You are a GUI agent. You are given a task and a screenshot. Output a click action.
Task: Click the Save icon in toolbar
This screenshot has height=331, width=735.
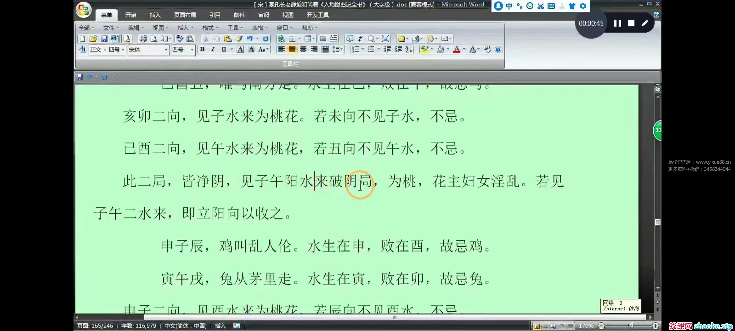coord(104,39)
